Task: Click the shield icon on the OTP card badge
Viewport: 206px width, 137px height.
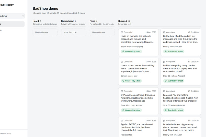Action: tap(123, 110)
